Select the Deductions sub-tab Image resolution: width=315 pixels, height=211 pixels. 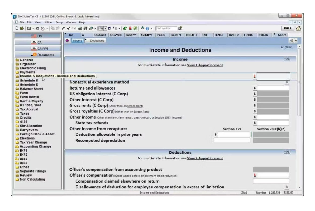click(x=95, y=41)
